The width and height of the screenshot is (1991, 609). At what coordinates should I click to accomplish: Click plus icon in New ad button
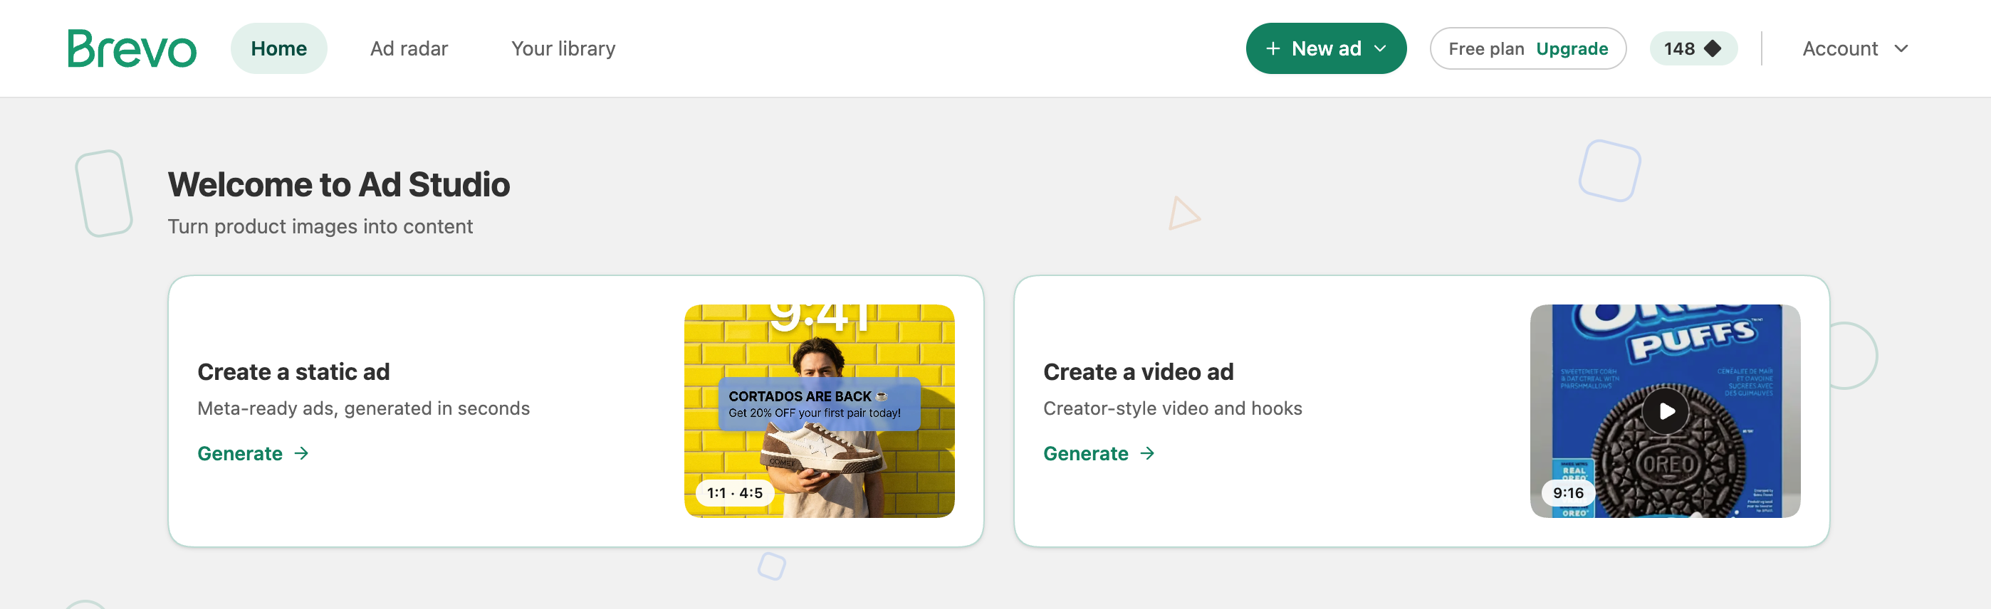click(1273, 48)
